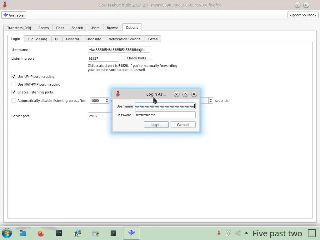The image size is (320, 240).
Task: Open the start menu orb
Action: pos(7,233)
